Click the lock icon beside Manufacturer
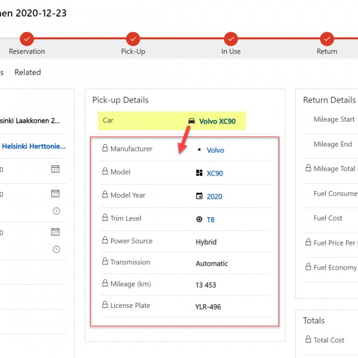 point(105,148)
